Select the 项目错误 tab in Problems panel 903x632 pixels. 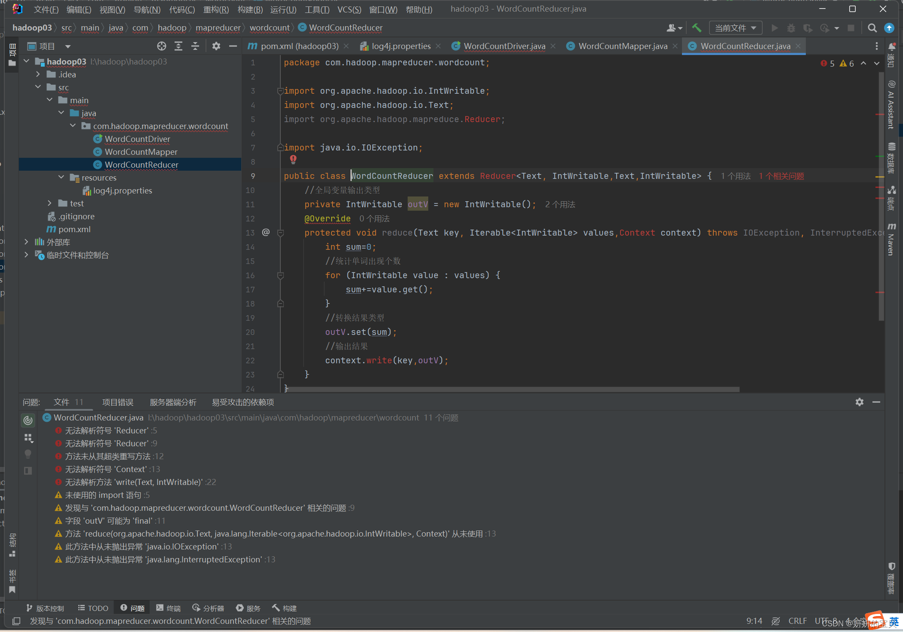(x=117, y=402)
